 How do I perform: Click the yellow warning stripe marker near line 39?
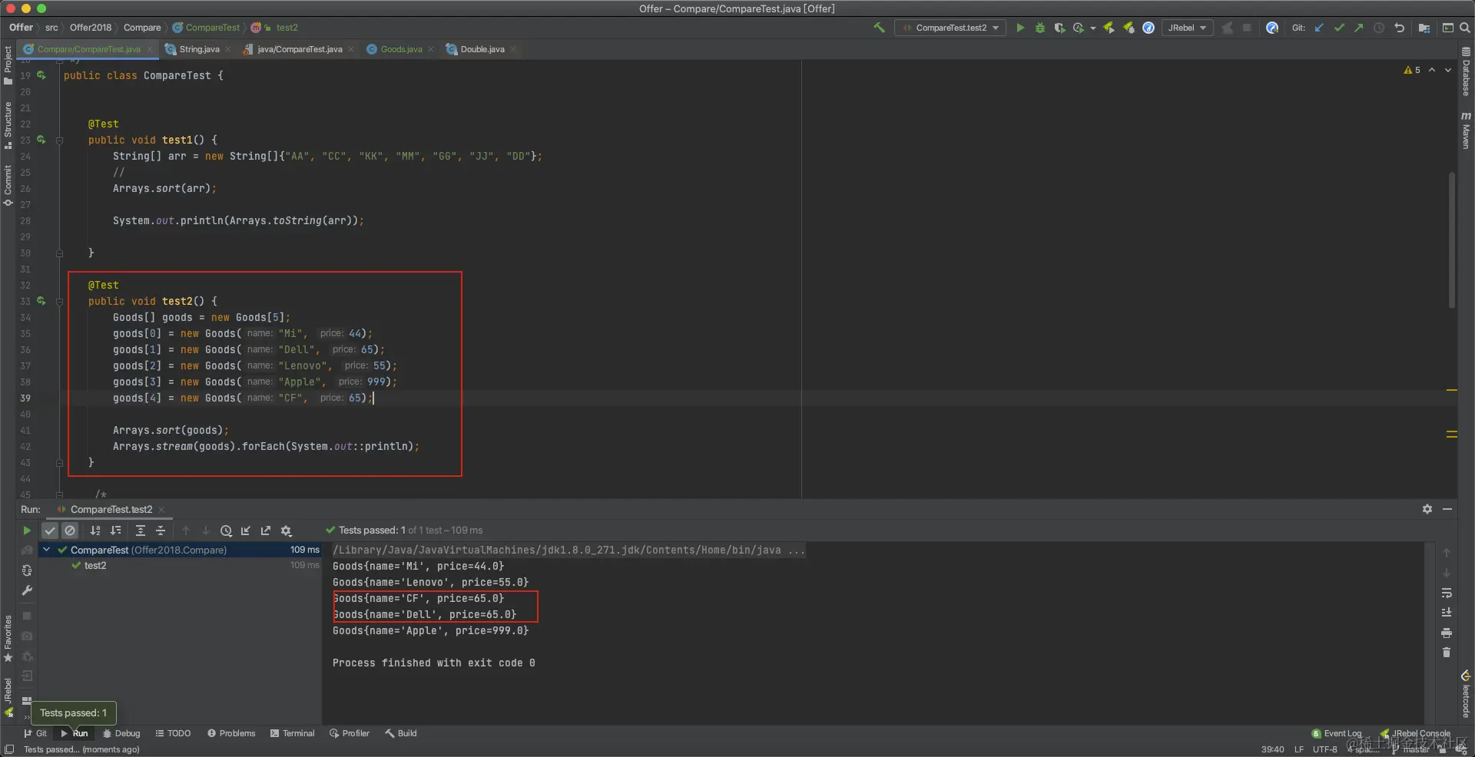click(1452, 390)
